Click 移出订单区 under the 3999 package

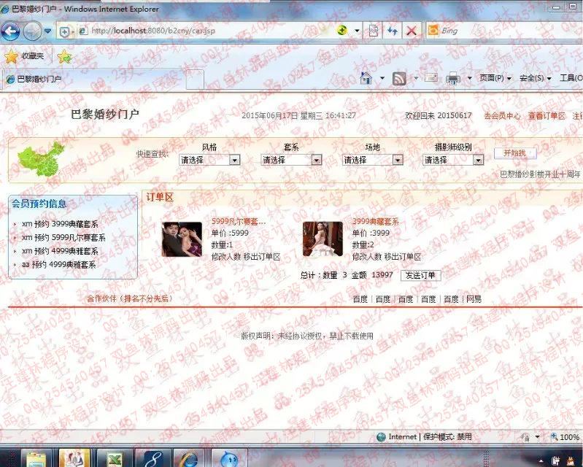pyautogui.click(x=403, y=257)
